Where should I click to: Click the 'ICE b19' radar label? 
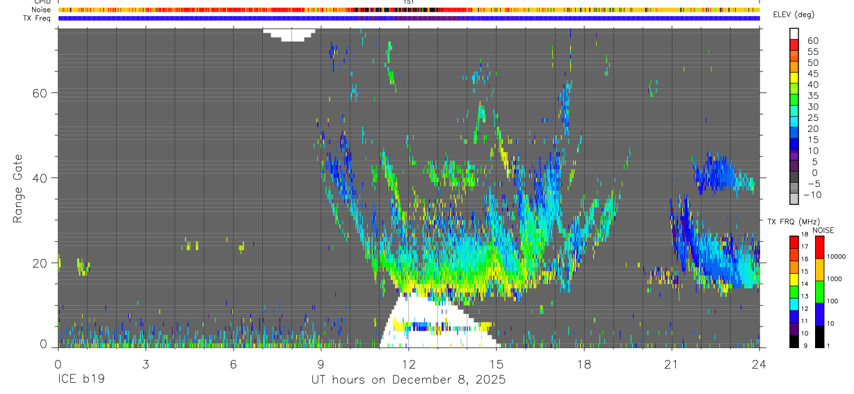(x=81, y=380)
